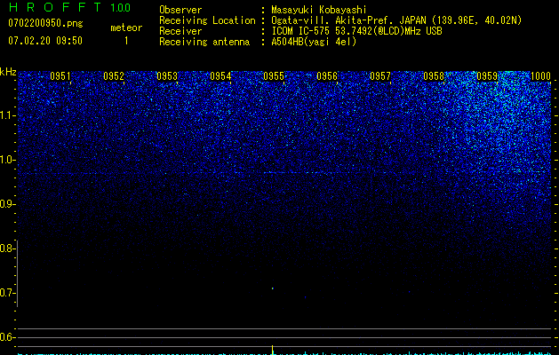
Task: Click time marker 0956
Action: point(327,76)
